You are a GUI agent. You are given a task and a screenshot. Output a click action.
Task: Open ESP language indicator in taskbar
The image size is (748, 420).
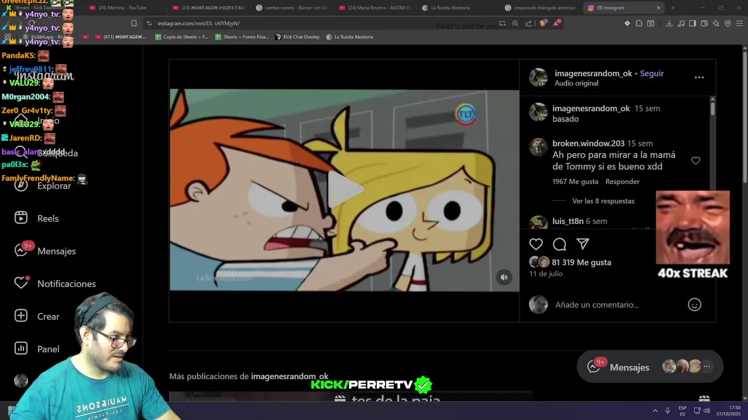(x=683, y=411)
